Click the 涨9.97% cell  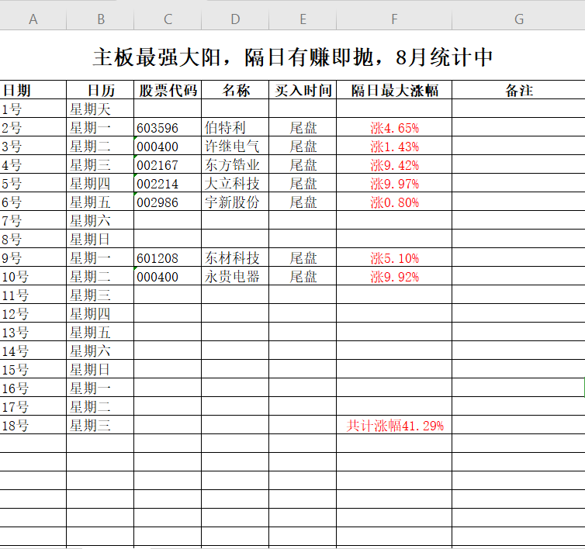pyautogui.click(x=394, y=184)
